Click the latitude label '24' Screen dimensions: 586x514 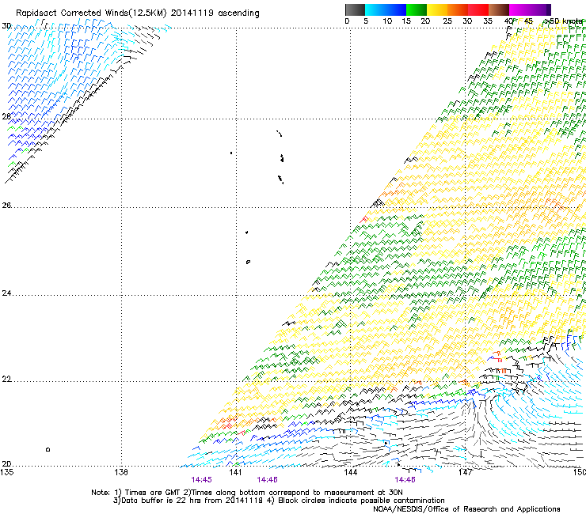[x=6, y=293]
